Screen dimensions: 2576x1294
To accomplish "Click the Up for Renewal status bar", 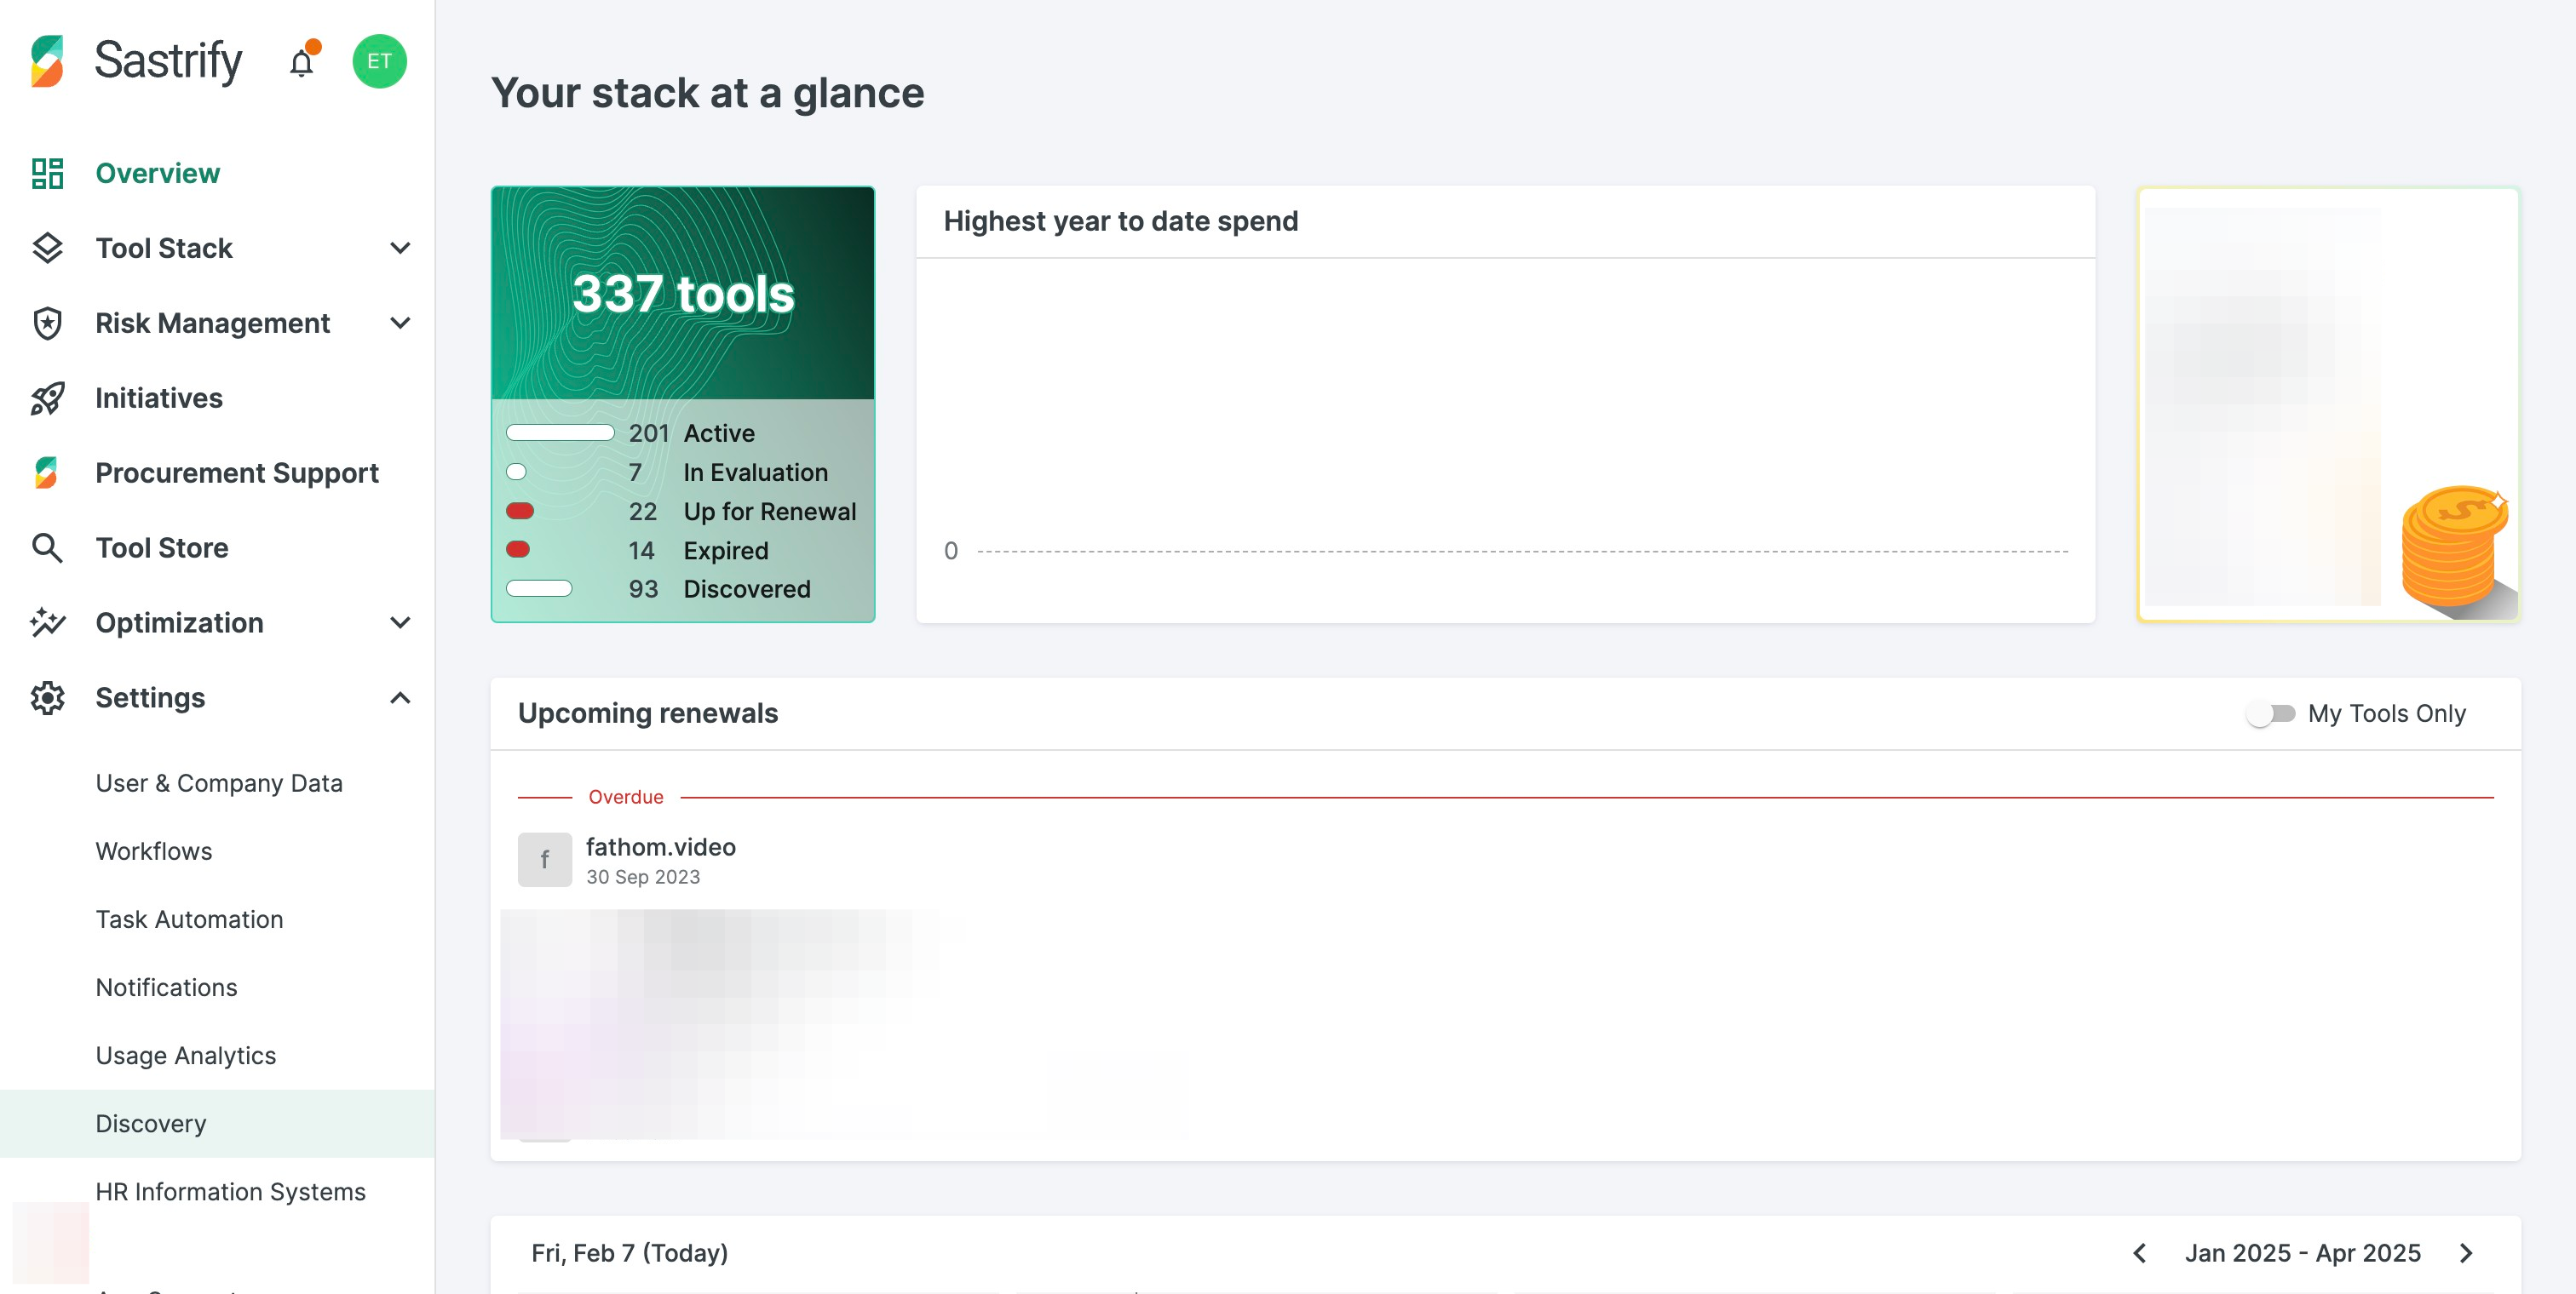I will coord(520,511).
